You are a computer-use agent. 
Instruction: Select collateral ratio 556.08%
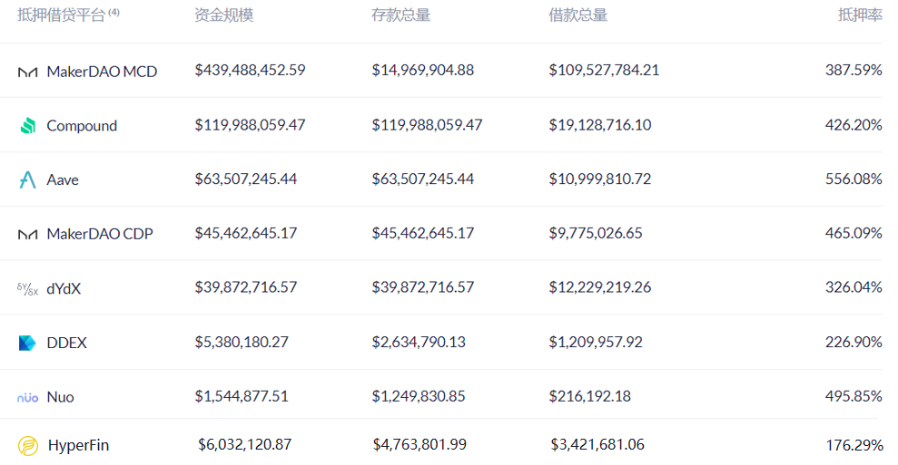tap(854, 179)
